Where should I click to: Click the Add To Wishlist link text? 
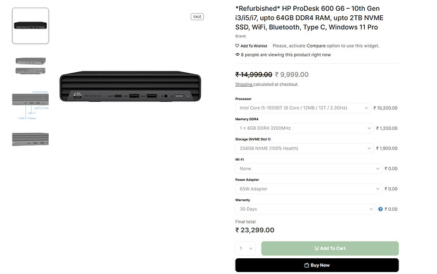click(x=253, y=46)
